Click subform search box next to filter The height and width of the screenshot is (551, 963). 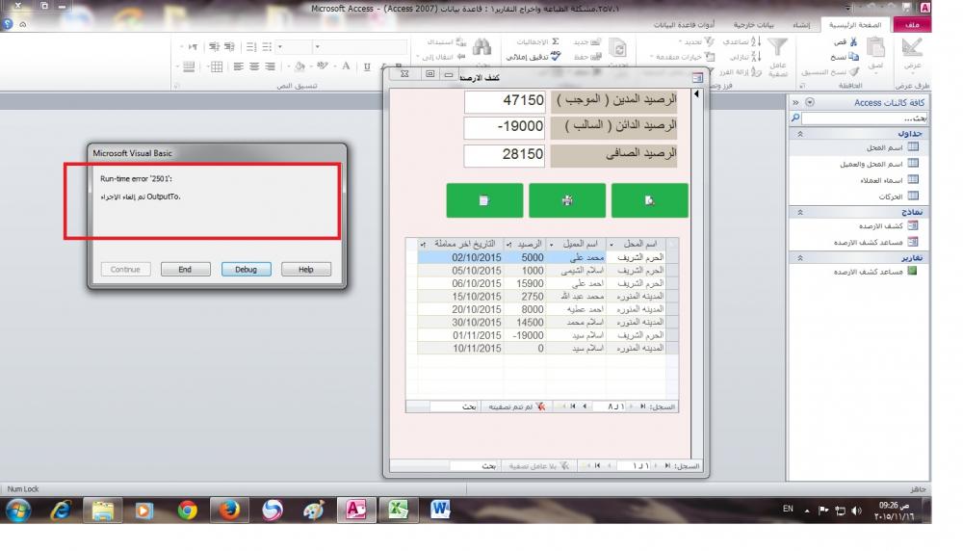click(x=455, y=407)
